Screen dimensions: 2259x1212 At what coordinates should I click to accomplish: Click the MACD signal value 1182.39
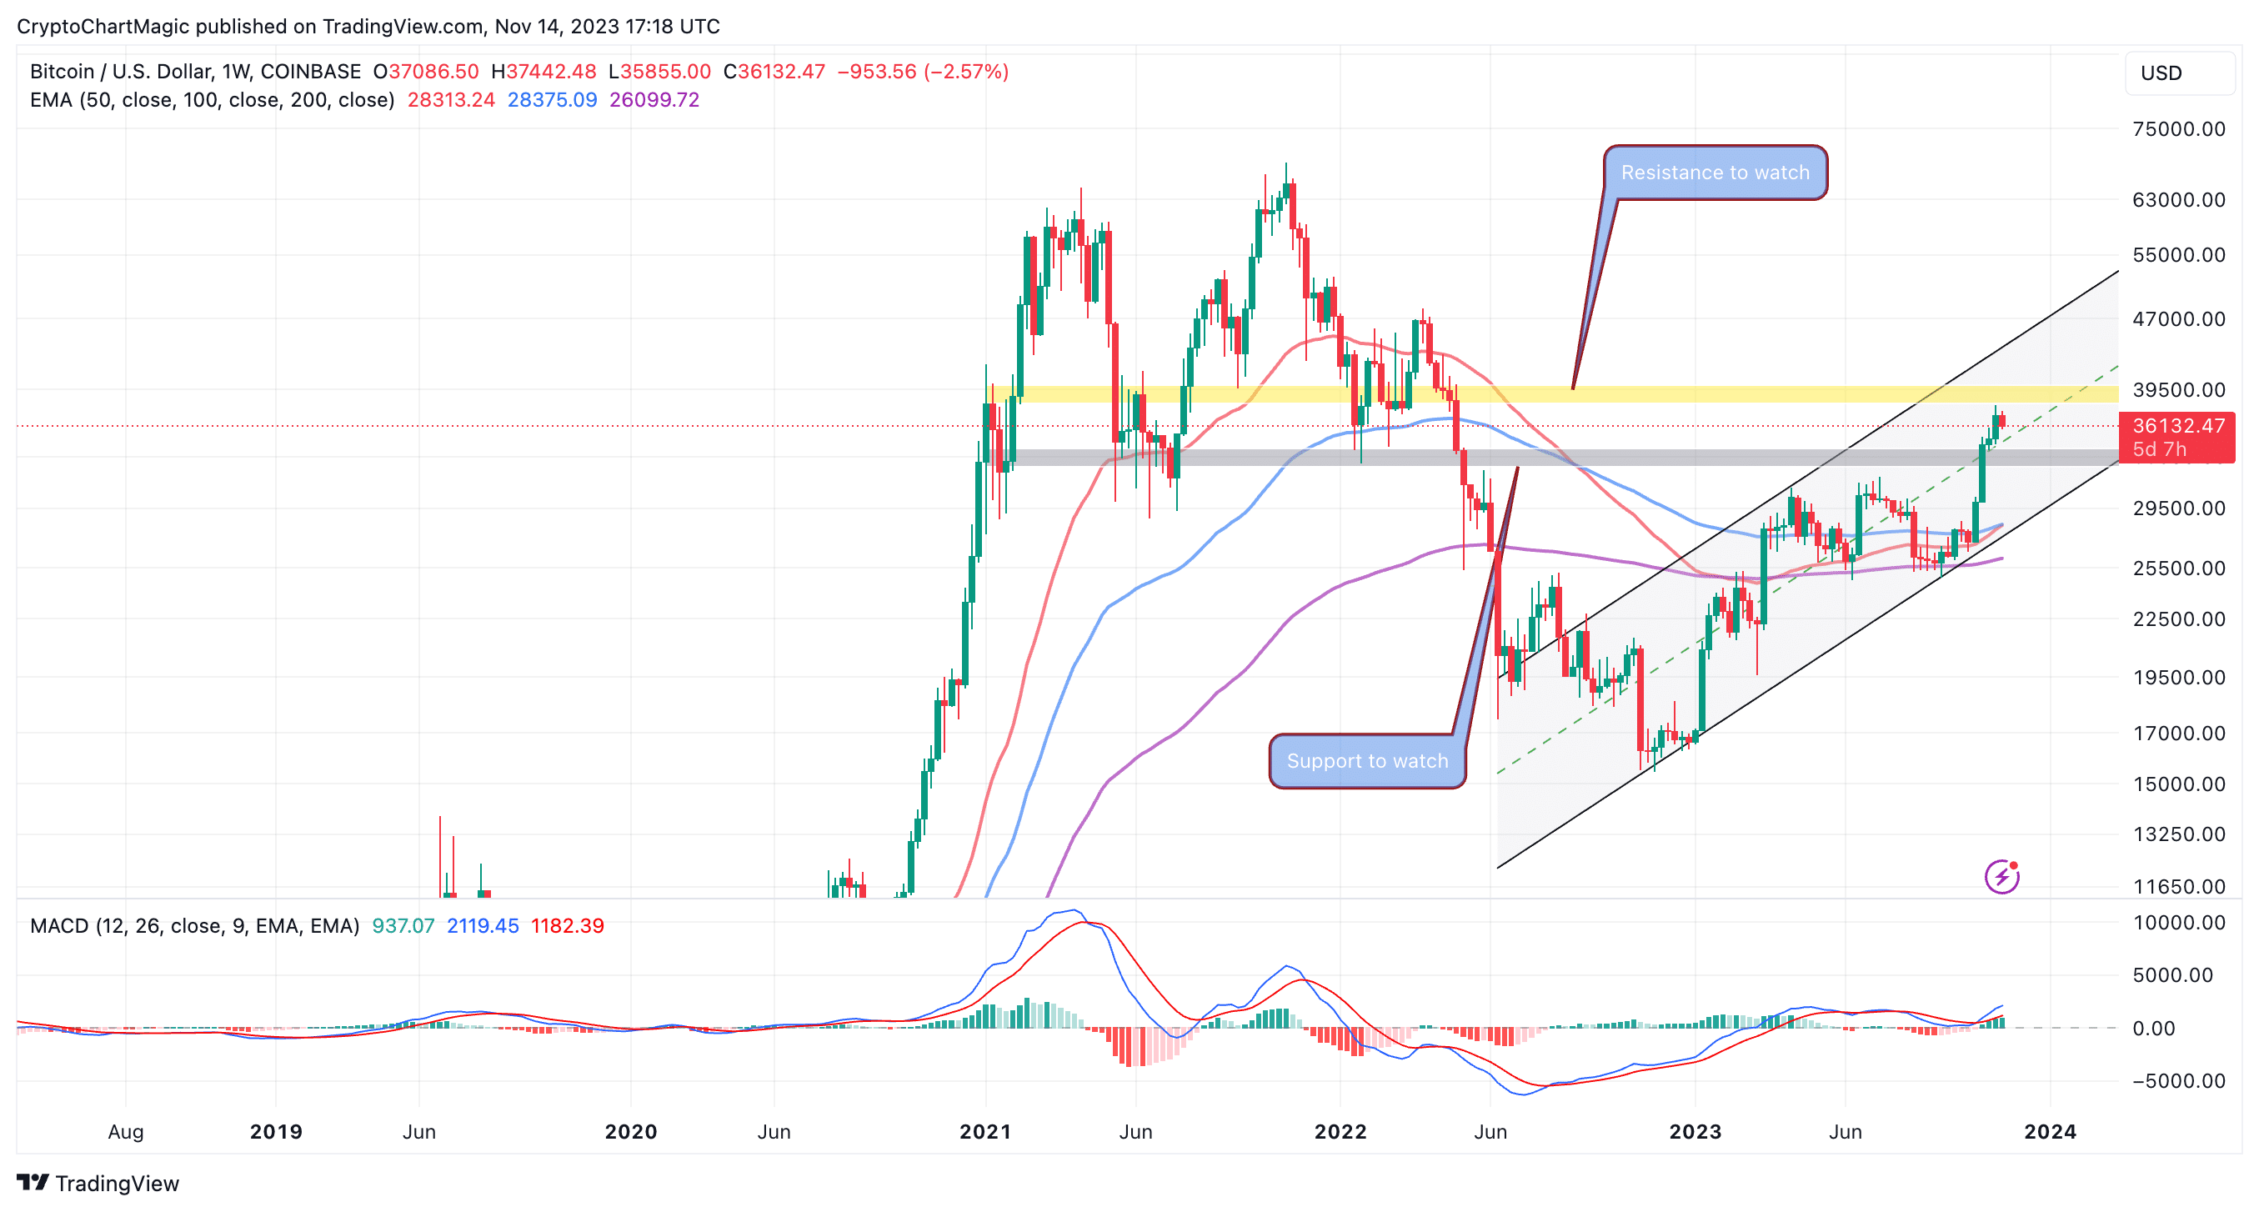(568, 925)
